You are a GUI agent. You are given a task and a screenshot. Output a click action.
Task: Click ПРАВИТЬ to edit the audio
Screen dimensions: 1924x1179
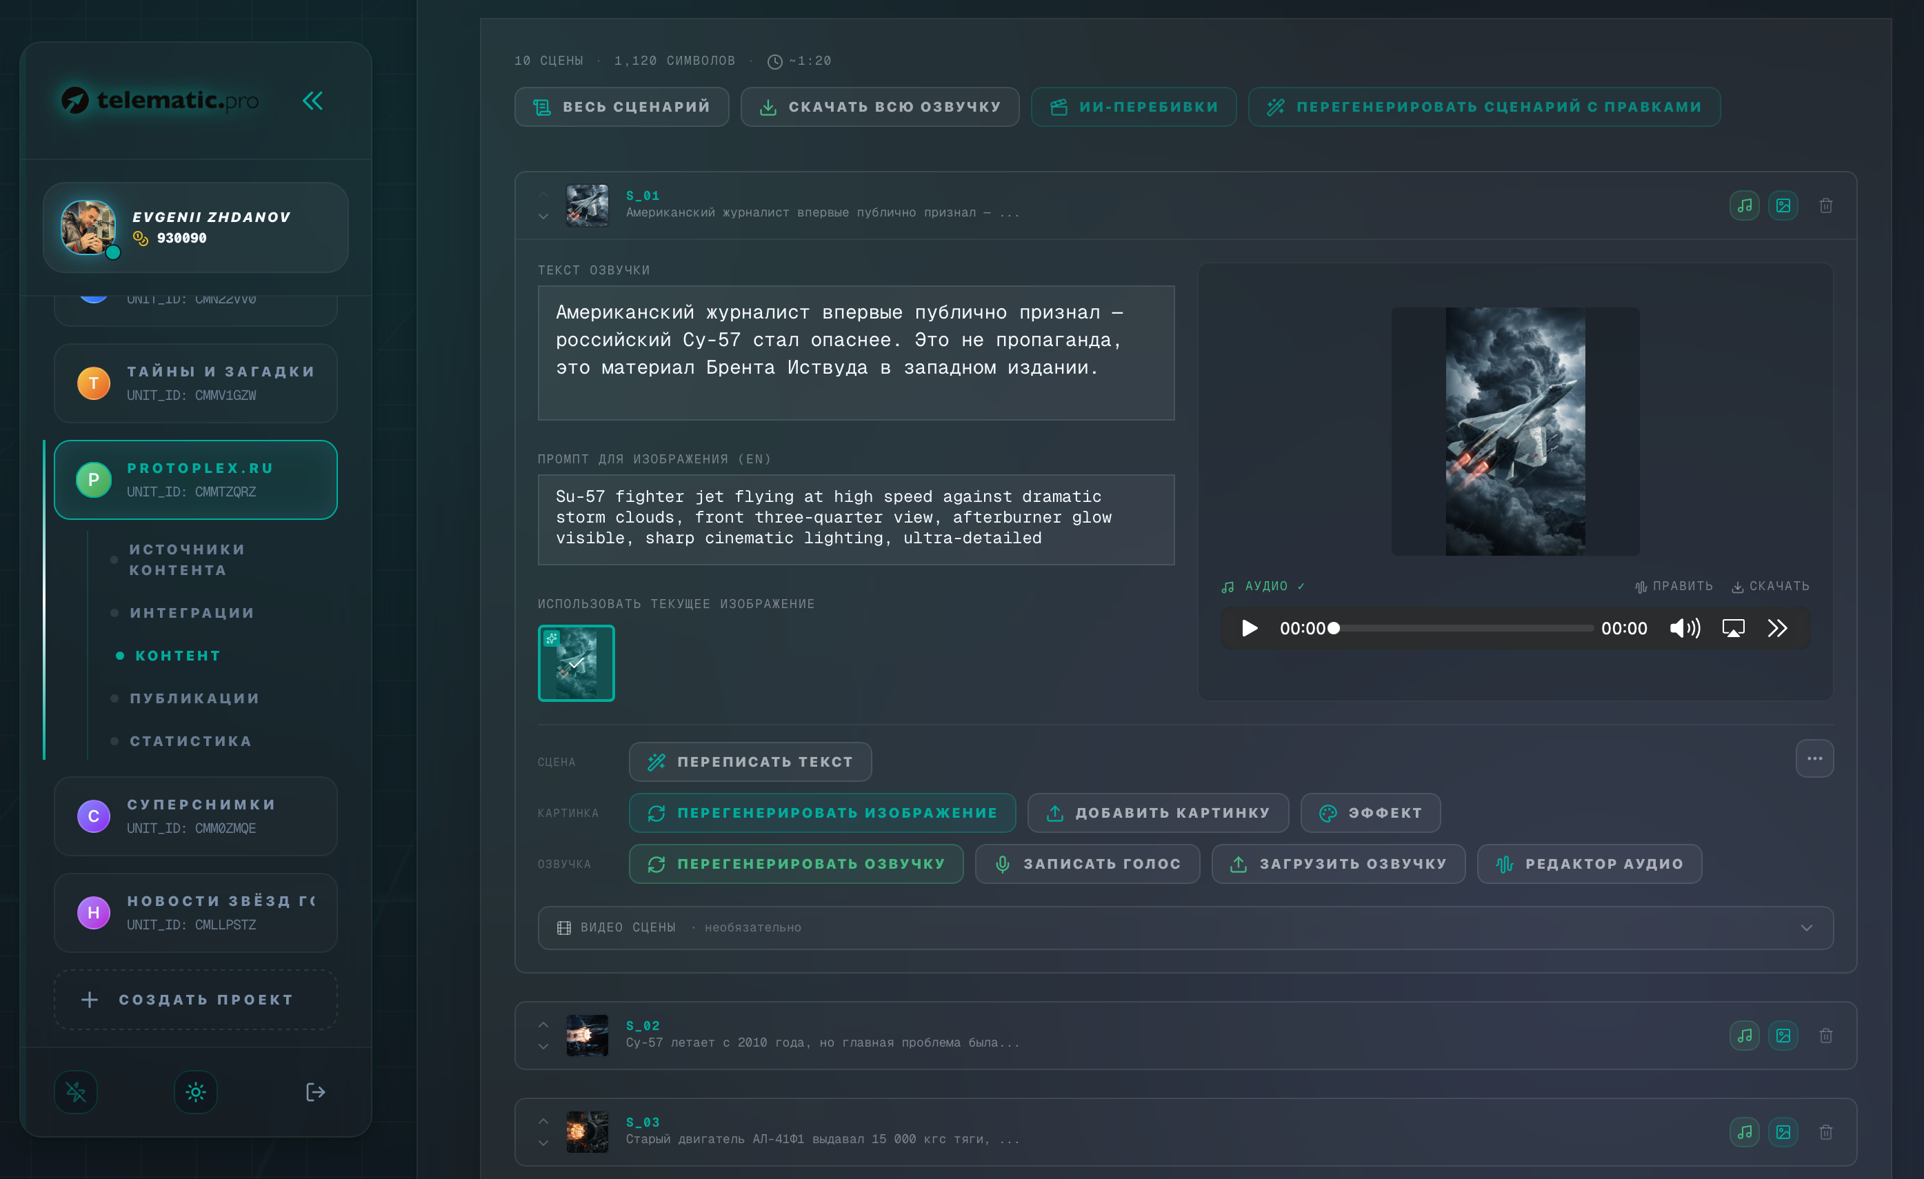point(1674,585)
